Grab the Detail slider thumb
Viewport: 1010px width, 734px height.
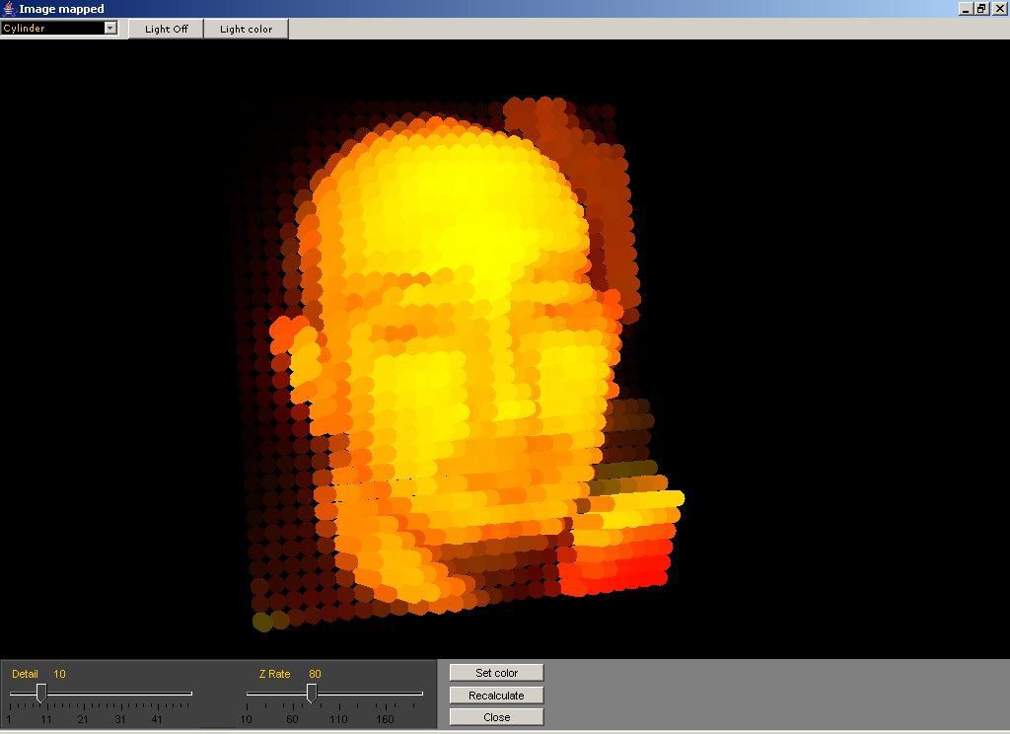click(41, 695)
